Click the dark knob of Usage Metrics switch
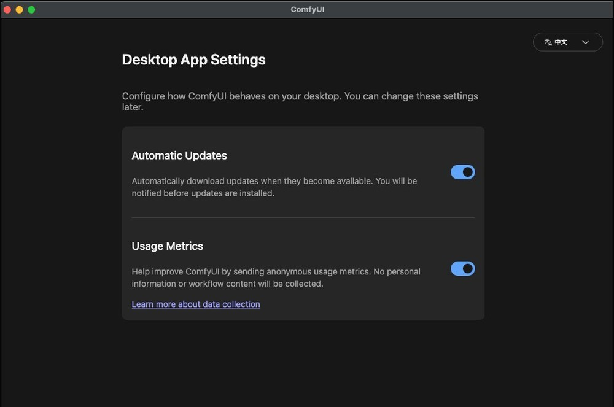Screen dimensions: 614x407 point(468,269)
